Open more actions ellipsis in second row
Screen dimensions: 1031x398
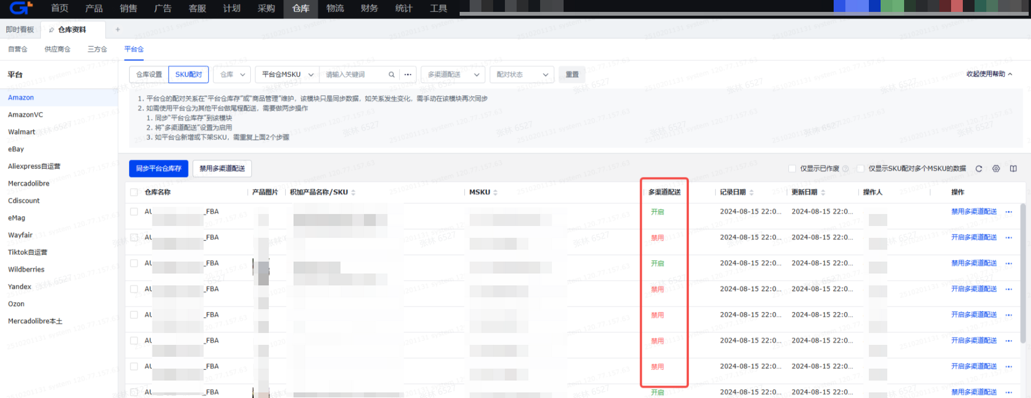(x=1009, y=238)
